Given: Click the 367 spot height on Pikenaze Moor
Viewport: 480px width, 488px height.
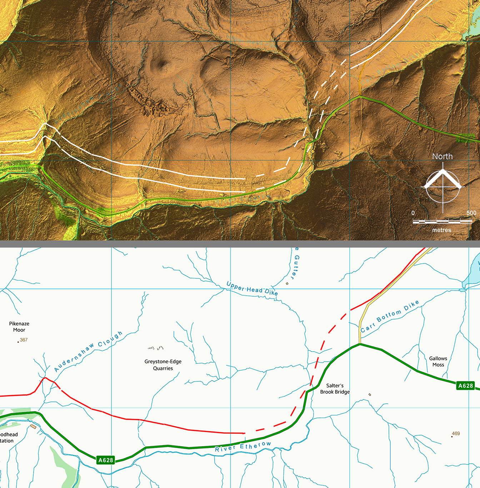Looking at the screenshot, I should pos(22,340).
